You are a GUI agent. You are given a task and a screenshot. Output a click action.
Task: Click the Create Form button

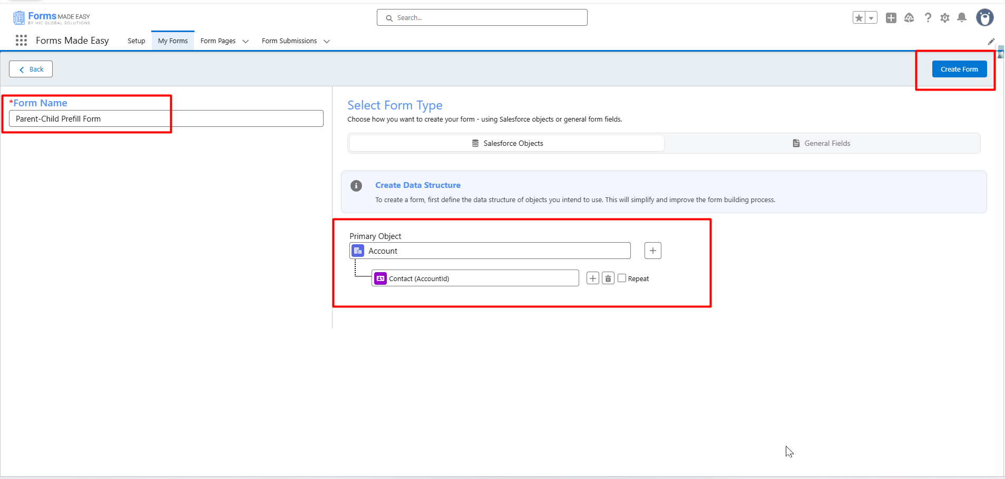tap(959, 69)
